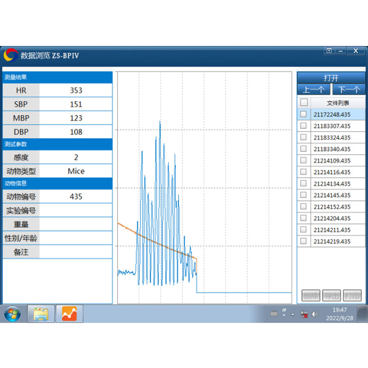Toggle the select-all checkbox in 文件列表 header
Screen dimensions: 368x368
coord(304,103)
